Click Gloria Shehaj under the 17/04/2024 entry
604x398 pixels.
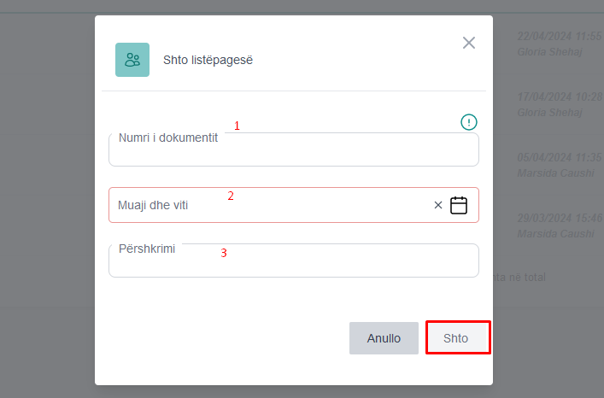click(549, 112)
